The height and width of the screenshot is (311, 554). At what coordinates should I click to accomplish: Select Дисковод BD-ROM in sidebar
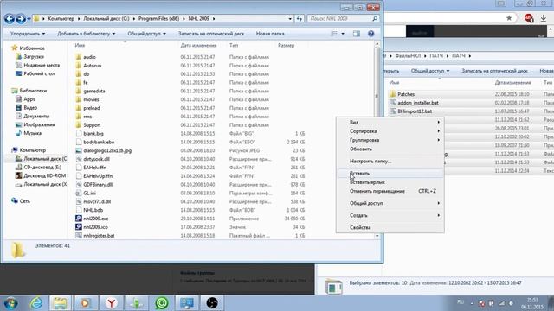pos(44,175)
